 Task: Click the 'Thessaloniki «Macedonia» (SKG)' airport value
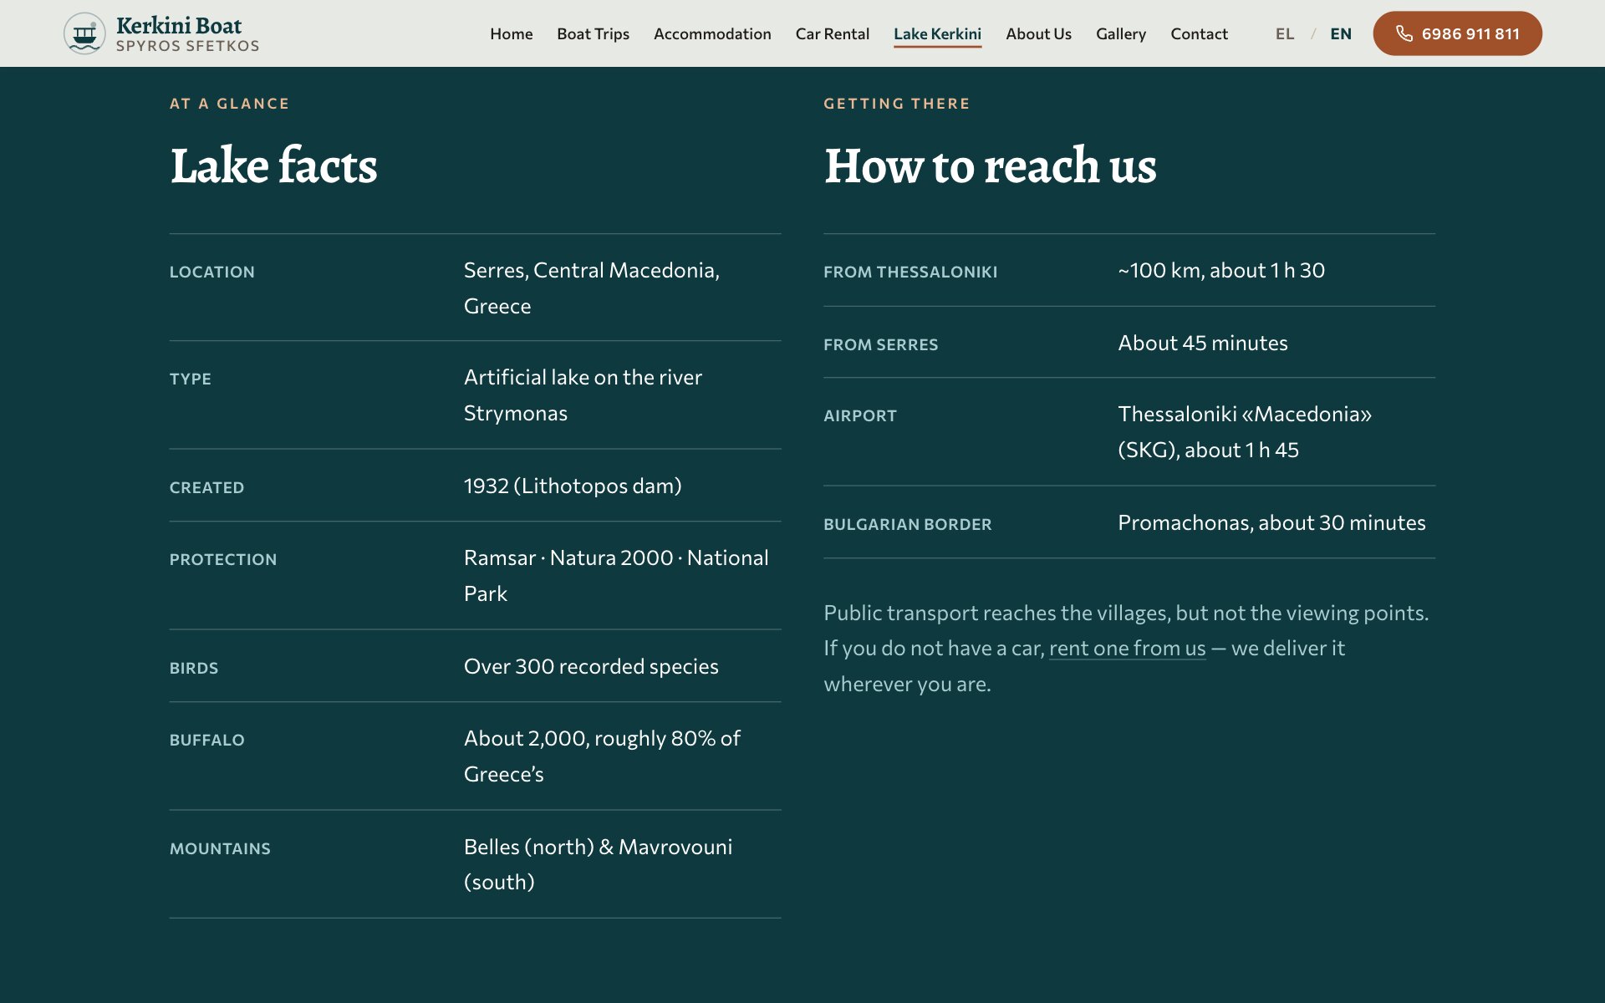tap(1245, 431)
